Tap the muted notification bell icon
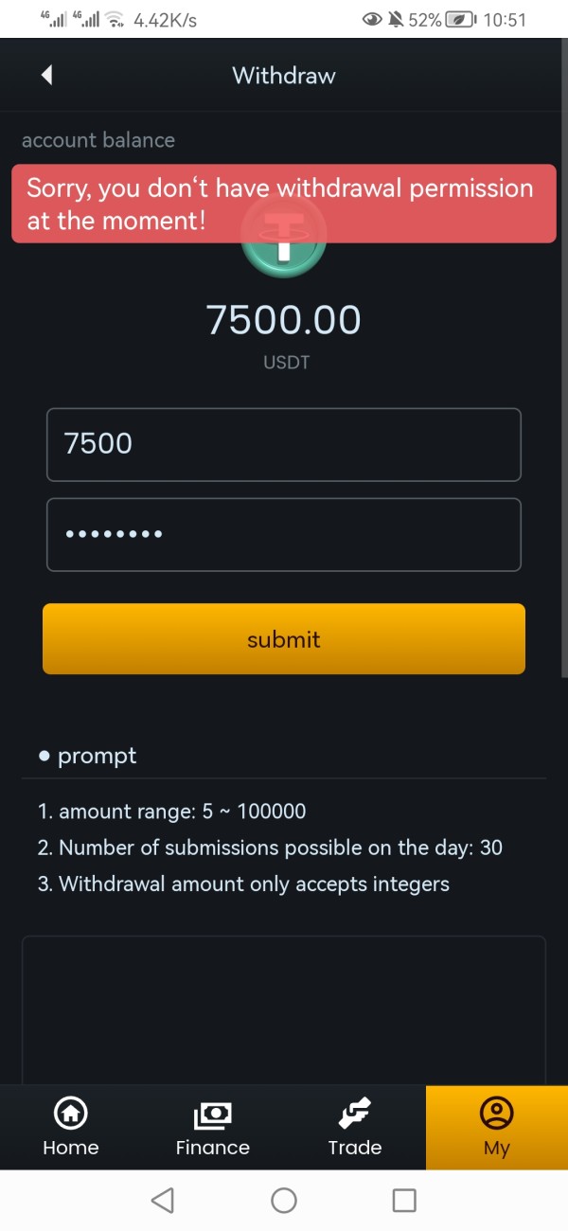The height and width of the screenshot is (1231, 568). click(396, 19)
